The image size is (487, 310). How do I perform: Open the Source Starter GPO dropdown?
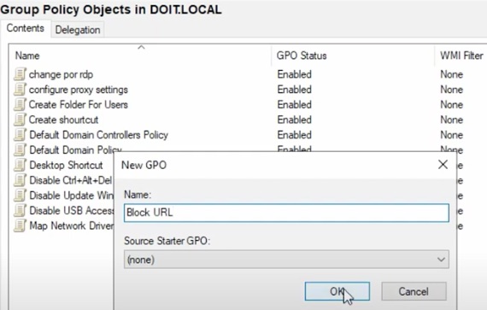pyautogui.click(x=286, y=260)
